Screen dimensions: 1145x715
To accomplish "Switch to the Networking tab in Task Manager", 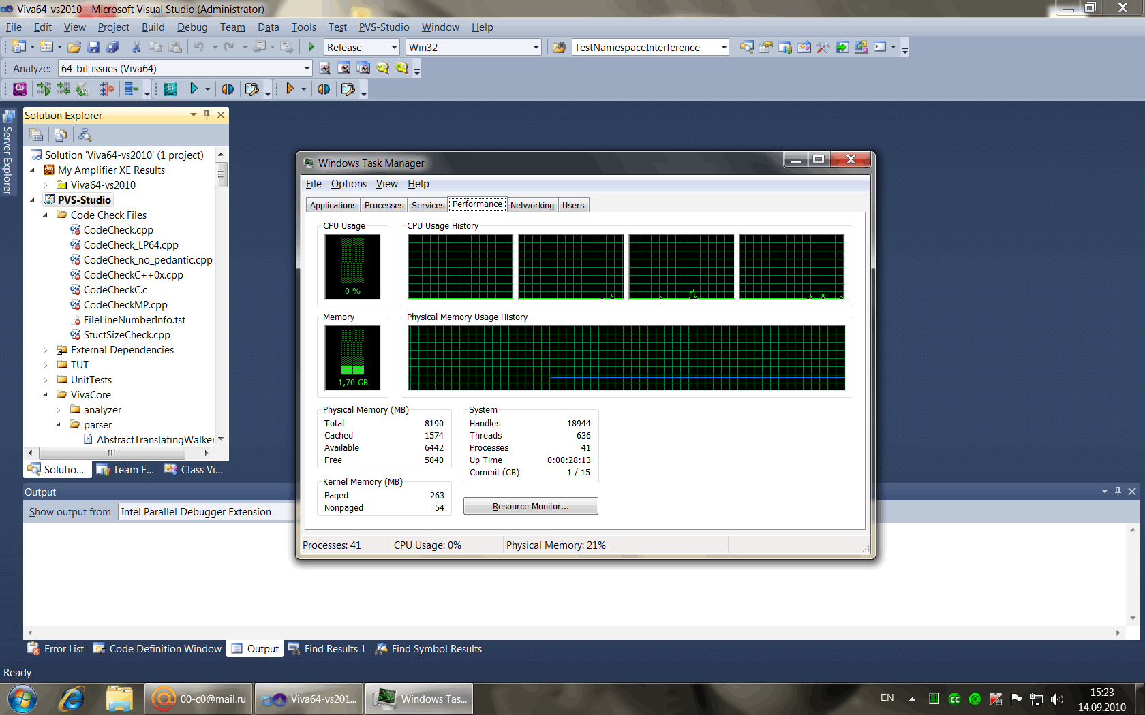I will 532,205.
